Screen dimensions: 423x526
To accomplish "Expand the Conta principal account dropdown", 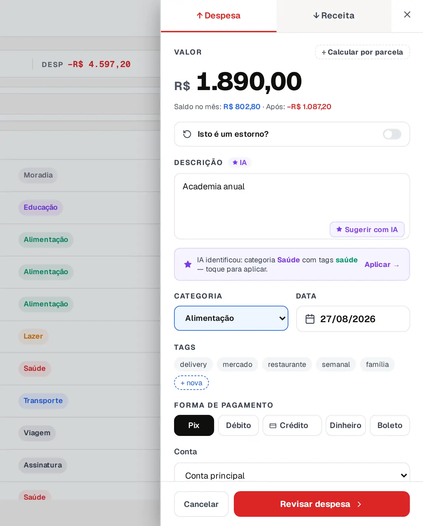I will pos(292,475).
